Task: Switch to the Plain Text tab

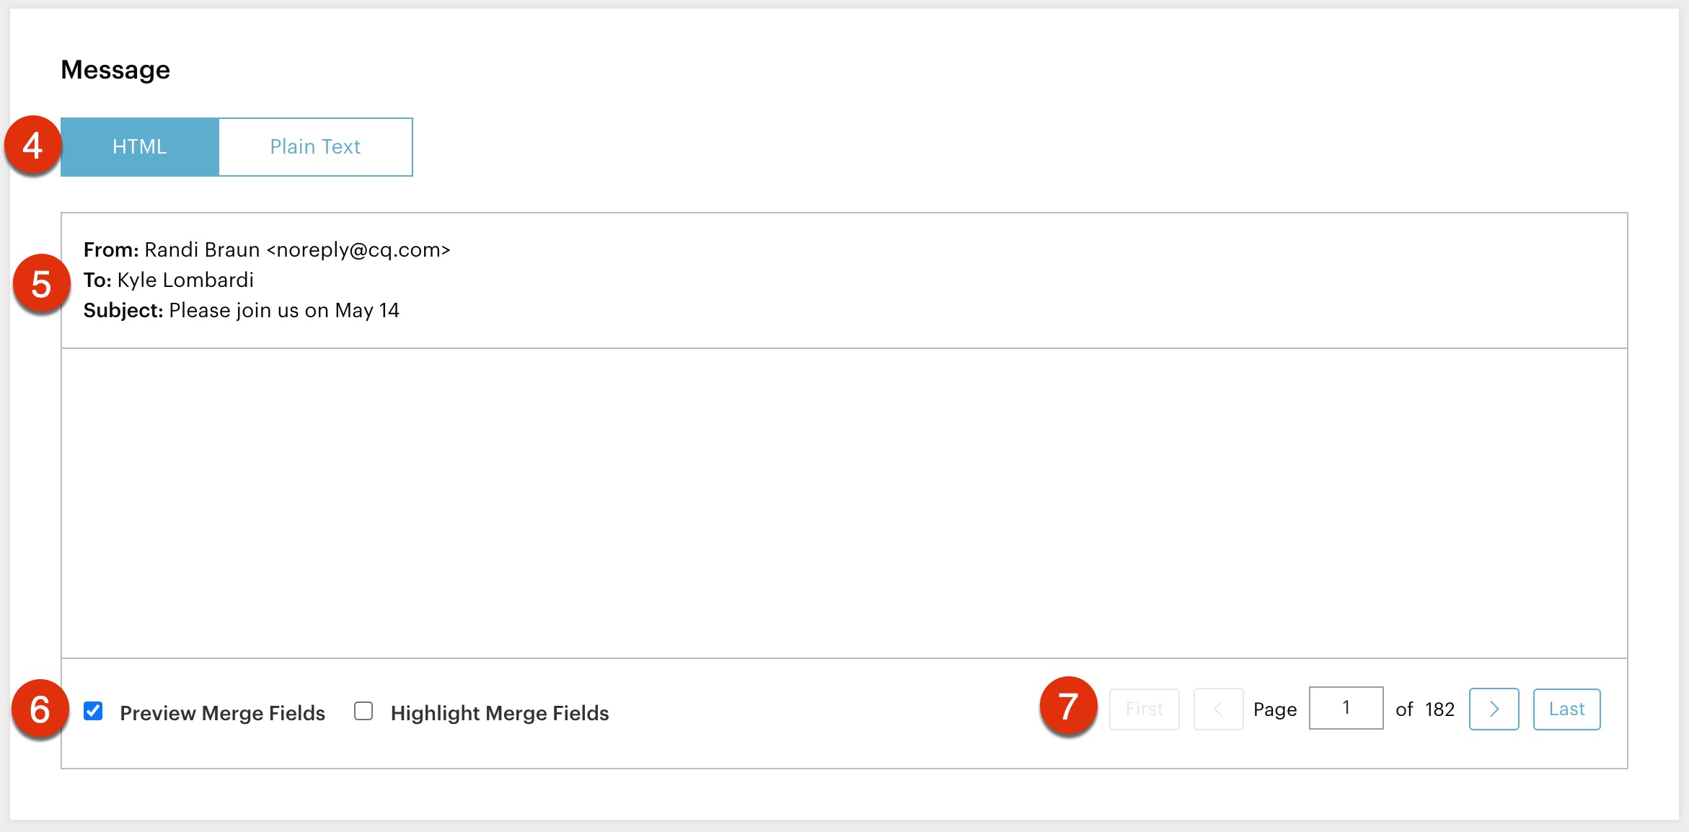Action: coord(315,147)
